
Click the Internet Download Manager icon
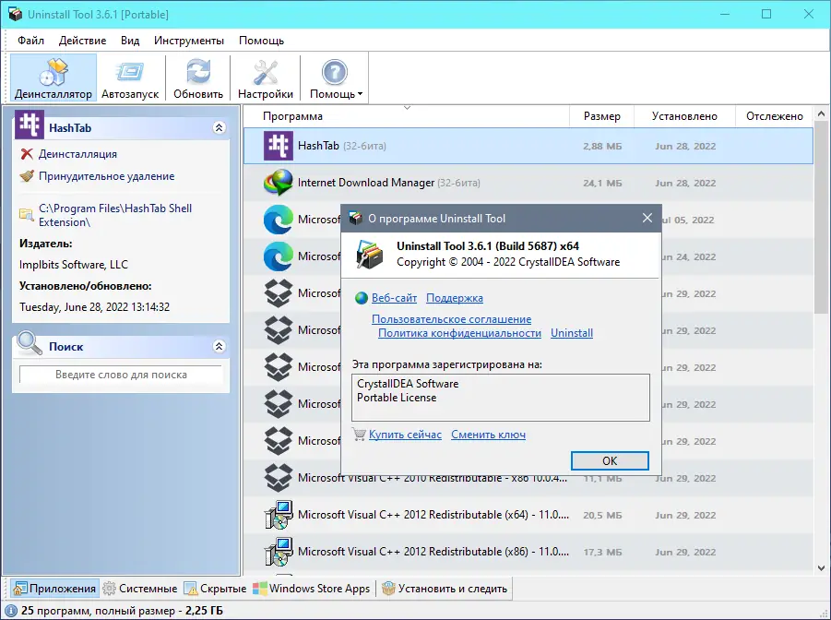pyautogui.click(x=279, y=183)
